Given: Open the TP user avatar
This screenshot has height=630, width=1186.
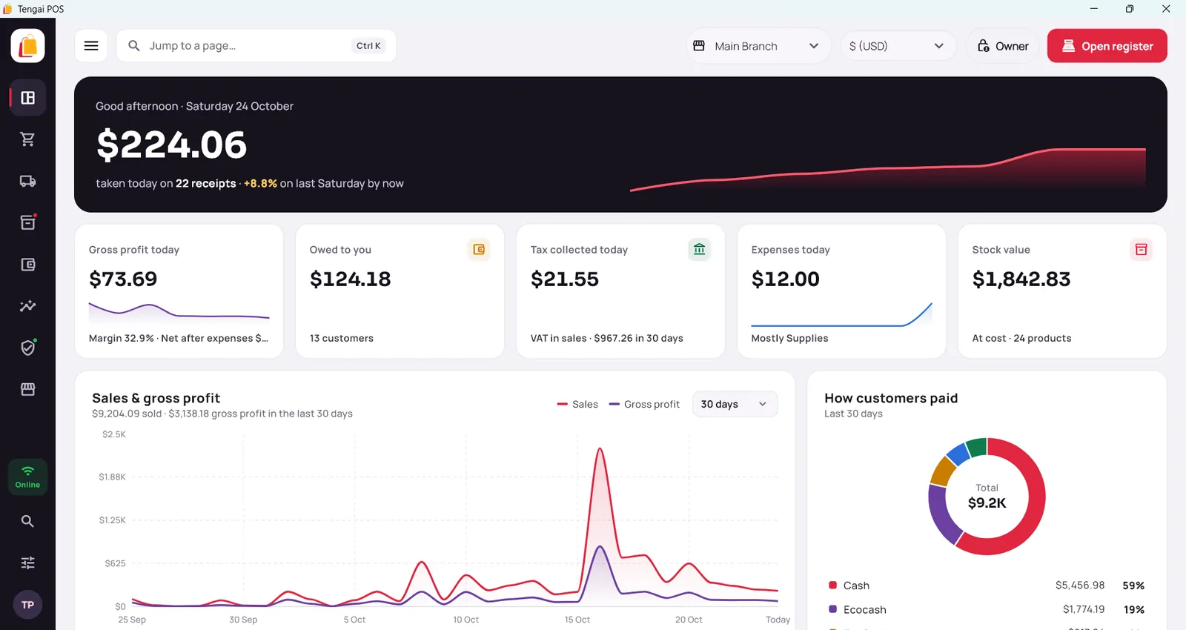Looking at the screenshot, I should pyautogui.click(x=27, y=605).
